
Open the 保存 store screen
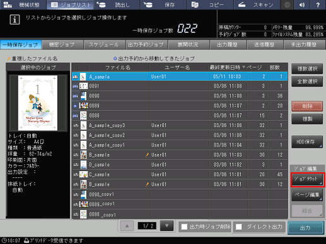164,4
